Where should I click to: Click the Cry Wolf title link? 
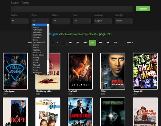pyautogui.click(x=73, y=91)
